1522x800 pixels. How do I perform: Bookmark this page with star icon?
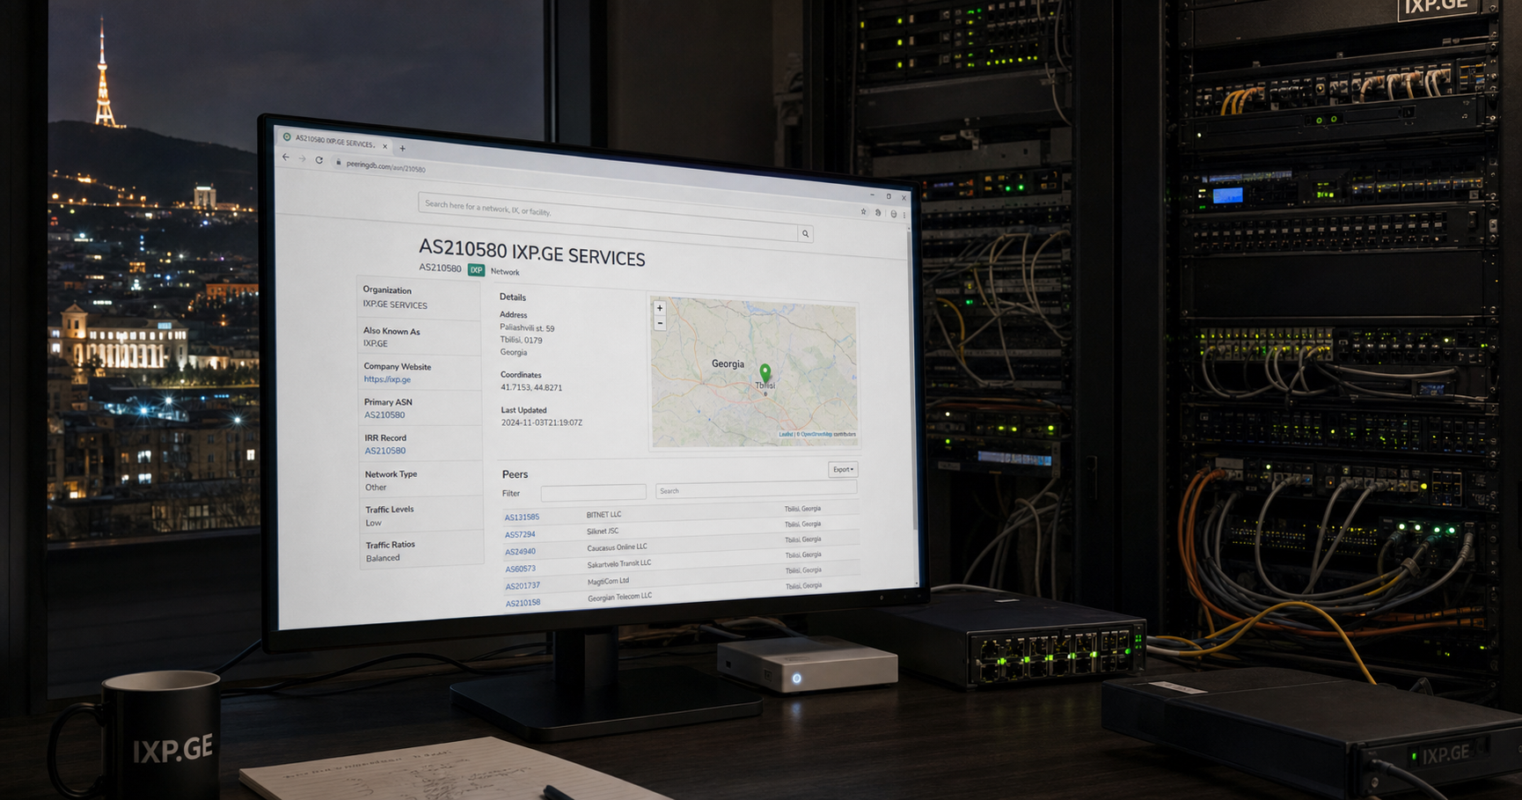coord(863,211)
